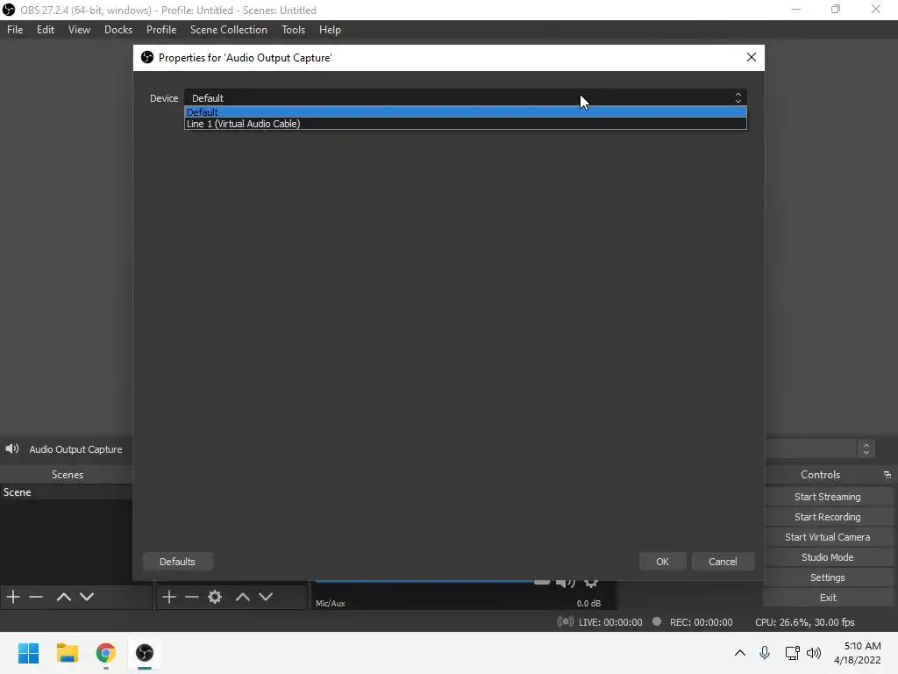The image size is (898, 674).
Task: Remove selected source with minus icon
Action: coord(192,597)
